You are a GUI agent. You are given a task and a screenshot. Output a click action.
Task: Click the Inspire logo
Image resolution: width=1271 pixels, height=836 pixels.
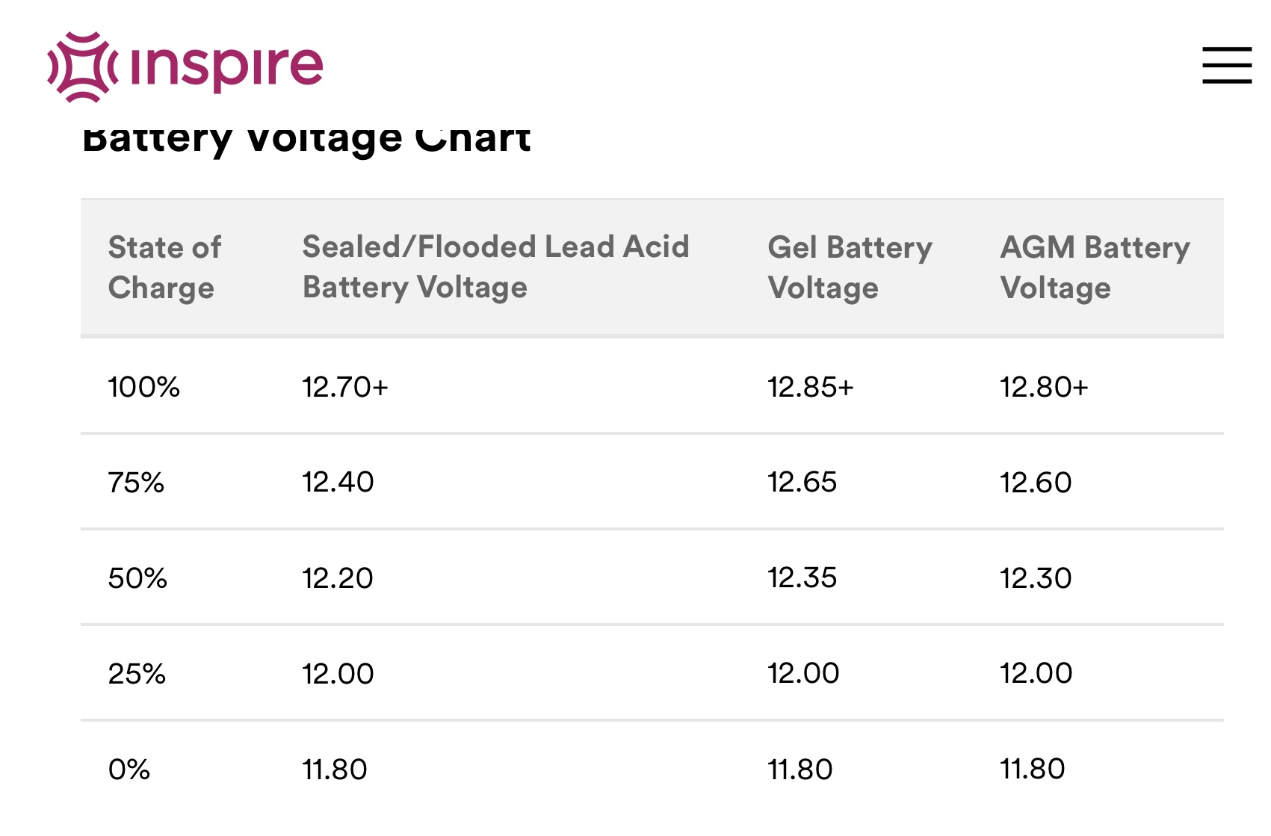click(x=185, y=66)
